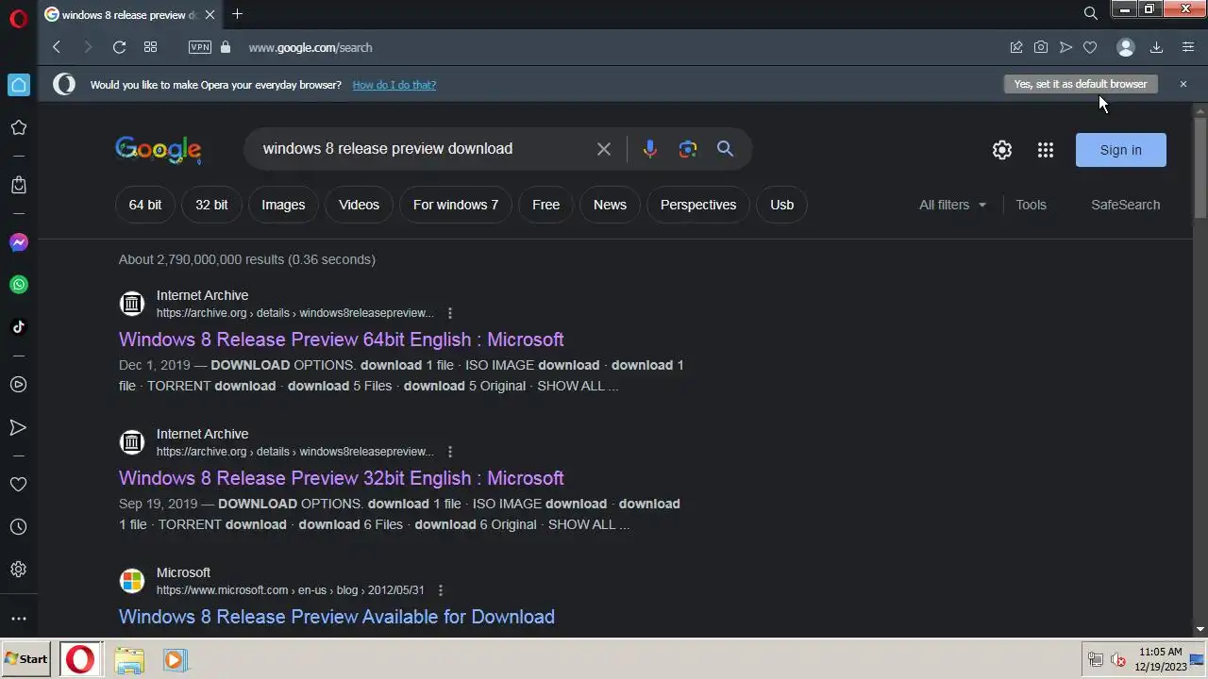Open the Tools options
Screen dimensions: 1208x679
coord(1031,205)
